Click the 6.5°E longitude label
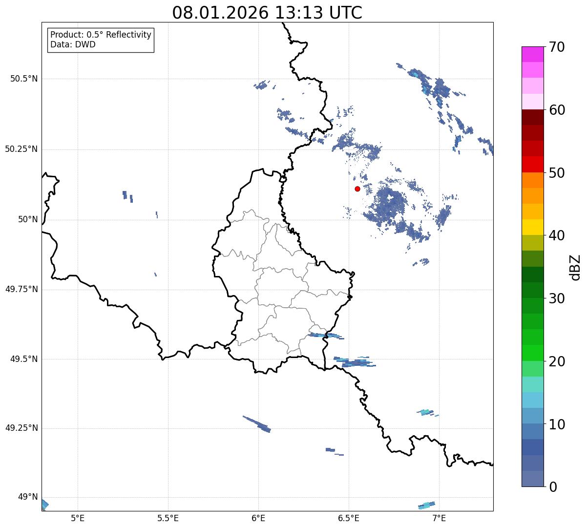Image resolution: width=587 pixels, height=528 pixels. [349, 518]
